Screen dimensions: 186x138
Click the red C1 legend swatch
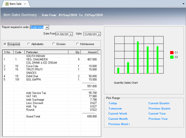[x=172, y=53]
